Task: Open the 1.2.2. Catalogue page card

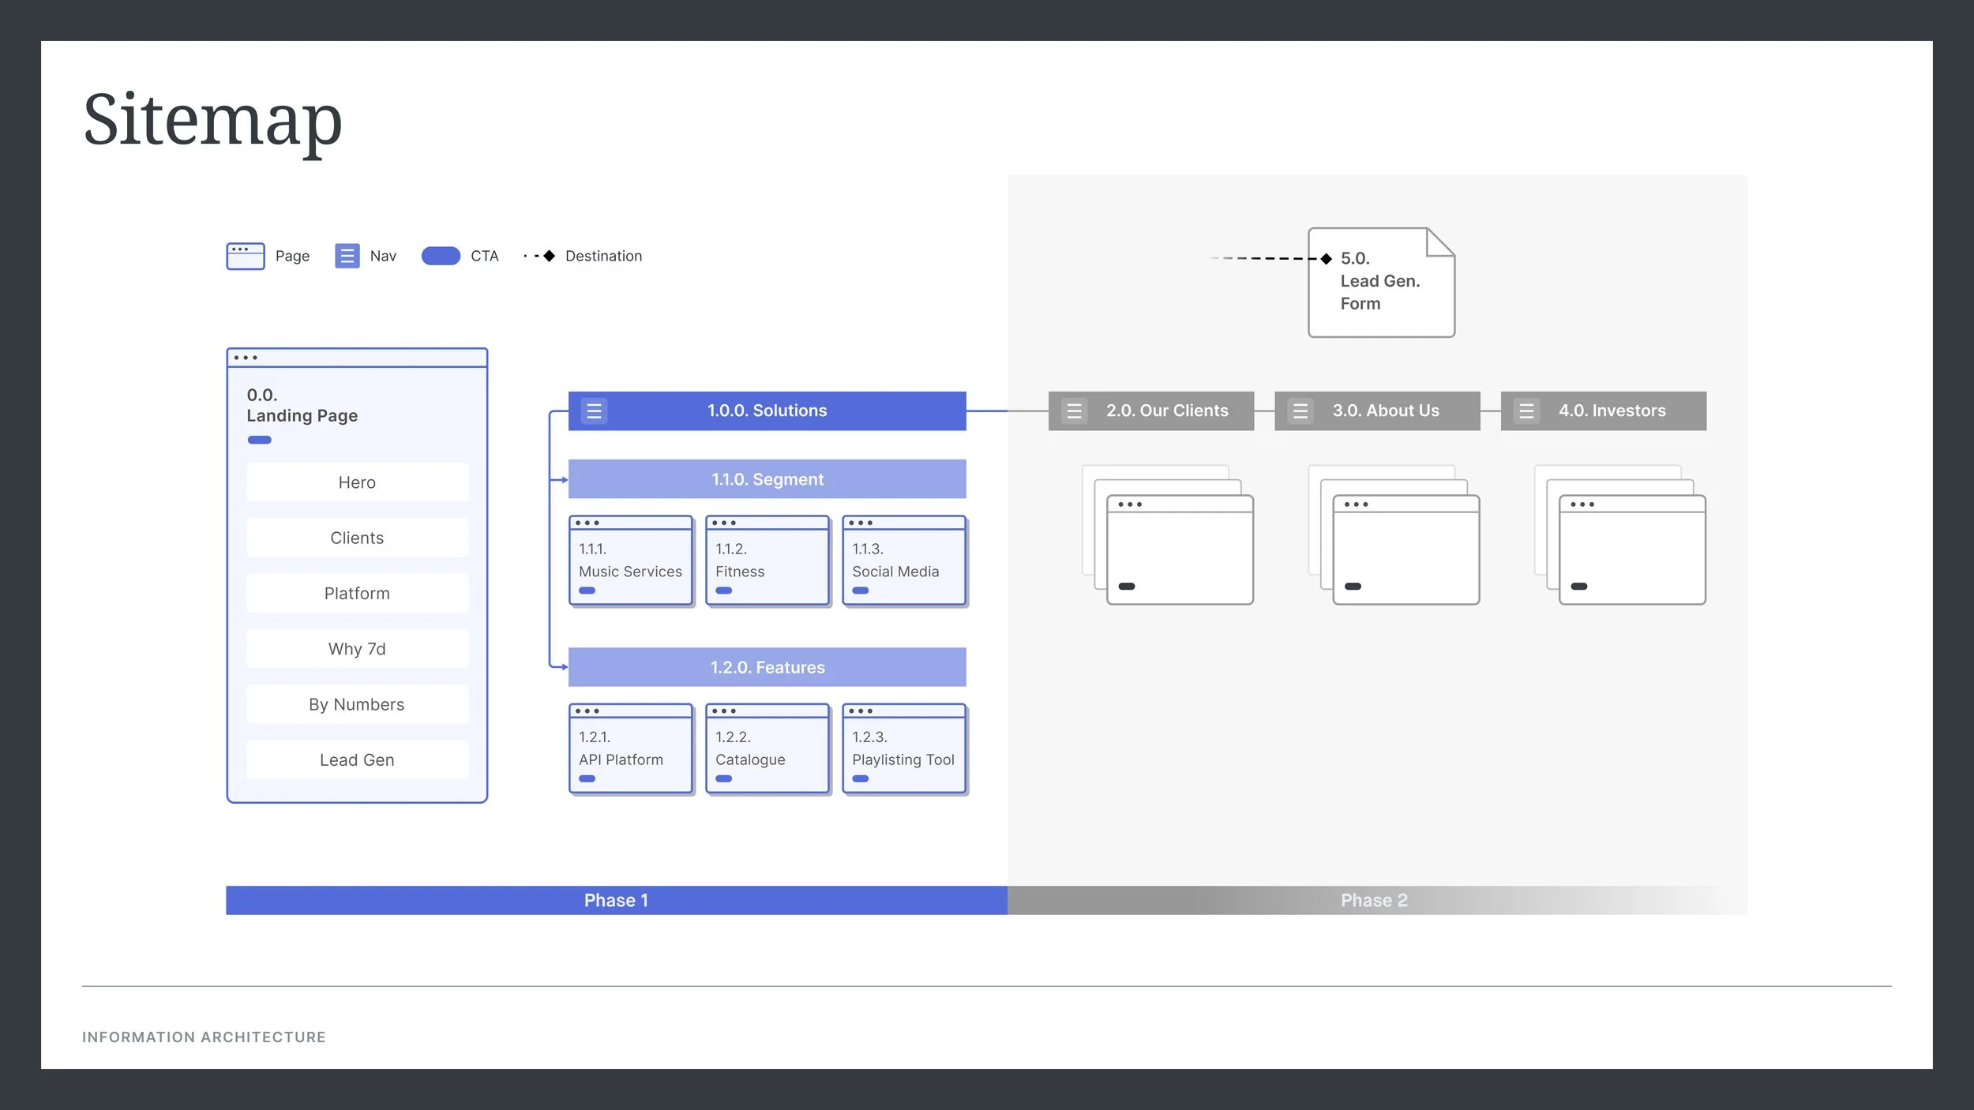Action: [x=767, y=749]
